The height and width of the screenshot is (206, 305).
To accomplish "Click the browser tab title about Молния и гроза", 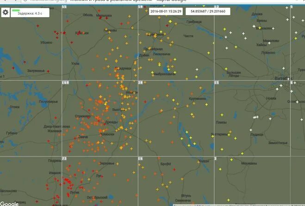I will pos(128,0).
